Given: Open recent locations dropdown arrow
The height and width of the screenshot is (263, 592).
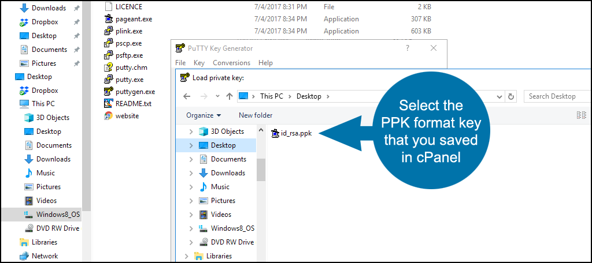Looking at the screenshot, I should click(217, 96).
